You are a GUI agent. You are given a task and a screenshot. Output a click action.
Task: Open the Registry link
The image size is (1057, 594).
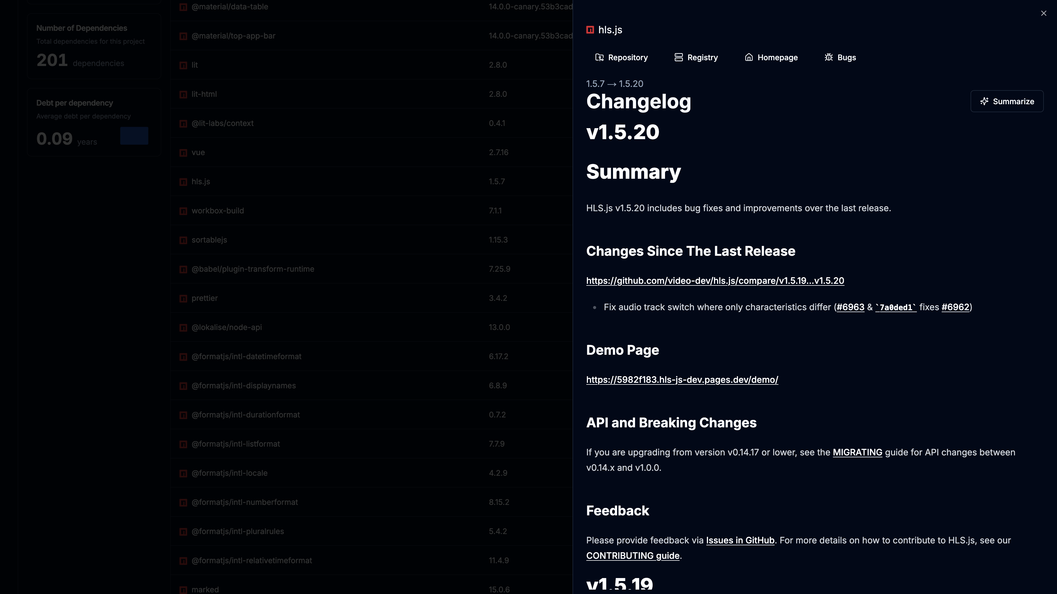[x=696, y=57]
